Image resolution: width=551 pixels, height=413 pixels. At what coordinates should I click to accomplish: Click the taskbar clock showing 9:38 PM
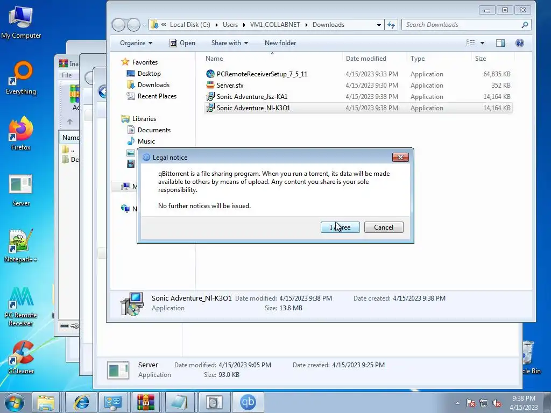(x=524, y=403)
